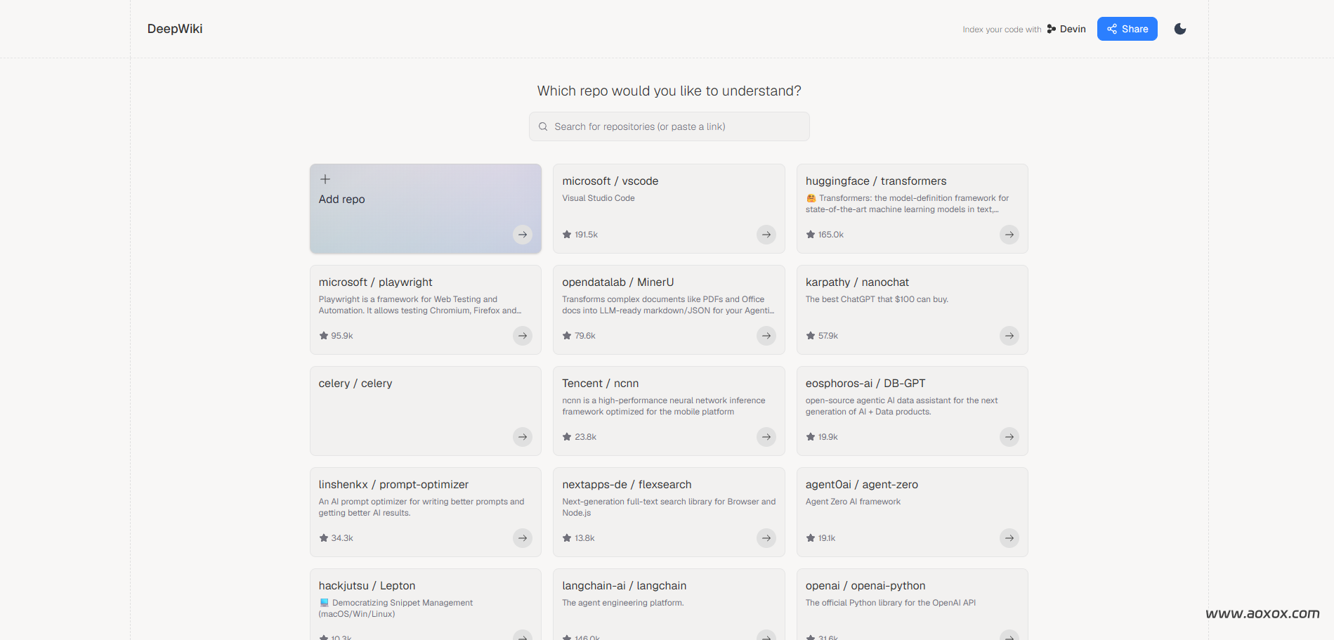The width and height of the screenshot is (1334, 640).
Task: Open opendatalab / MinerU arrow button
Action: 766,336
